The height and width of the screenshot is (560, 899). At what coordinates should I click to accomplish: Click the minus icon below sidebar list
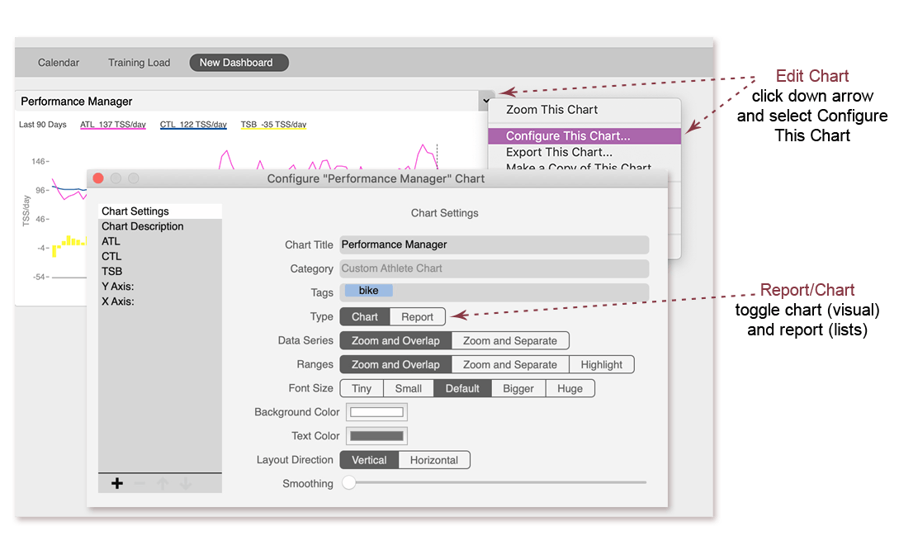point(140,484)
